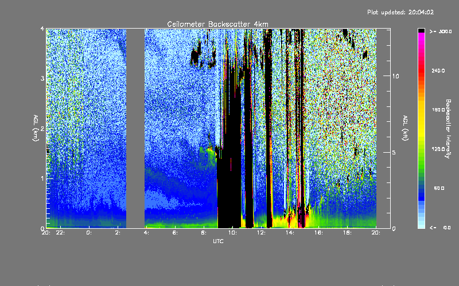Click the '12:' time tick label
The width and height of the screenshot is (459, 286).
click(x=261, y=233)
